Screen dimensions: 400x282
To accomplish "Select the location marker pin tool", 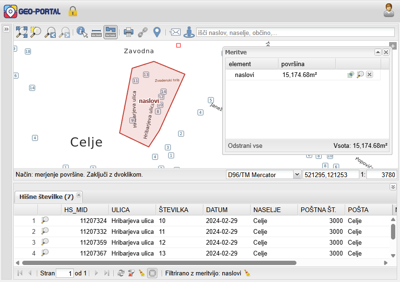I will pyautogui.click(x=157, y=32).
